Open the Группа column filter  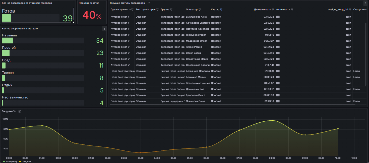171,10
